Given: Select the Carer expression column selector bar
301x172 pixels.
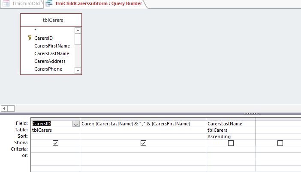Looking at the screenshot, I should pyautogui.click(x=143, y=119).
